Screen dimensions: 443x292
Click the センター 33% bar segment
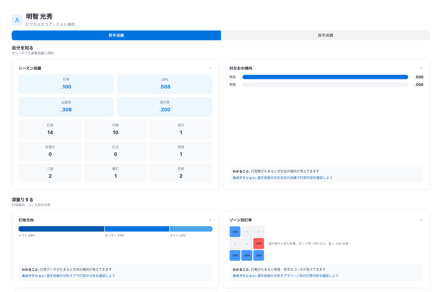[x=137, y=229]
